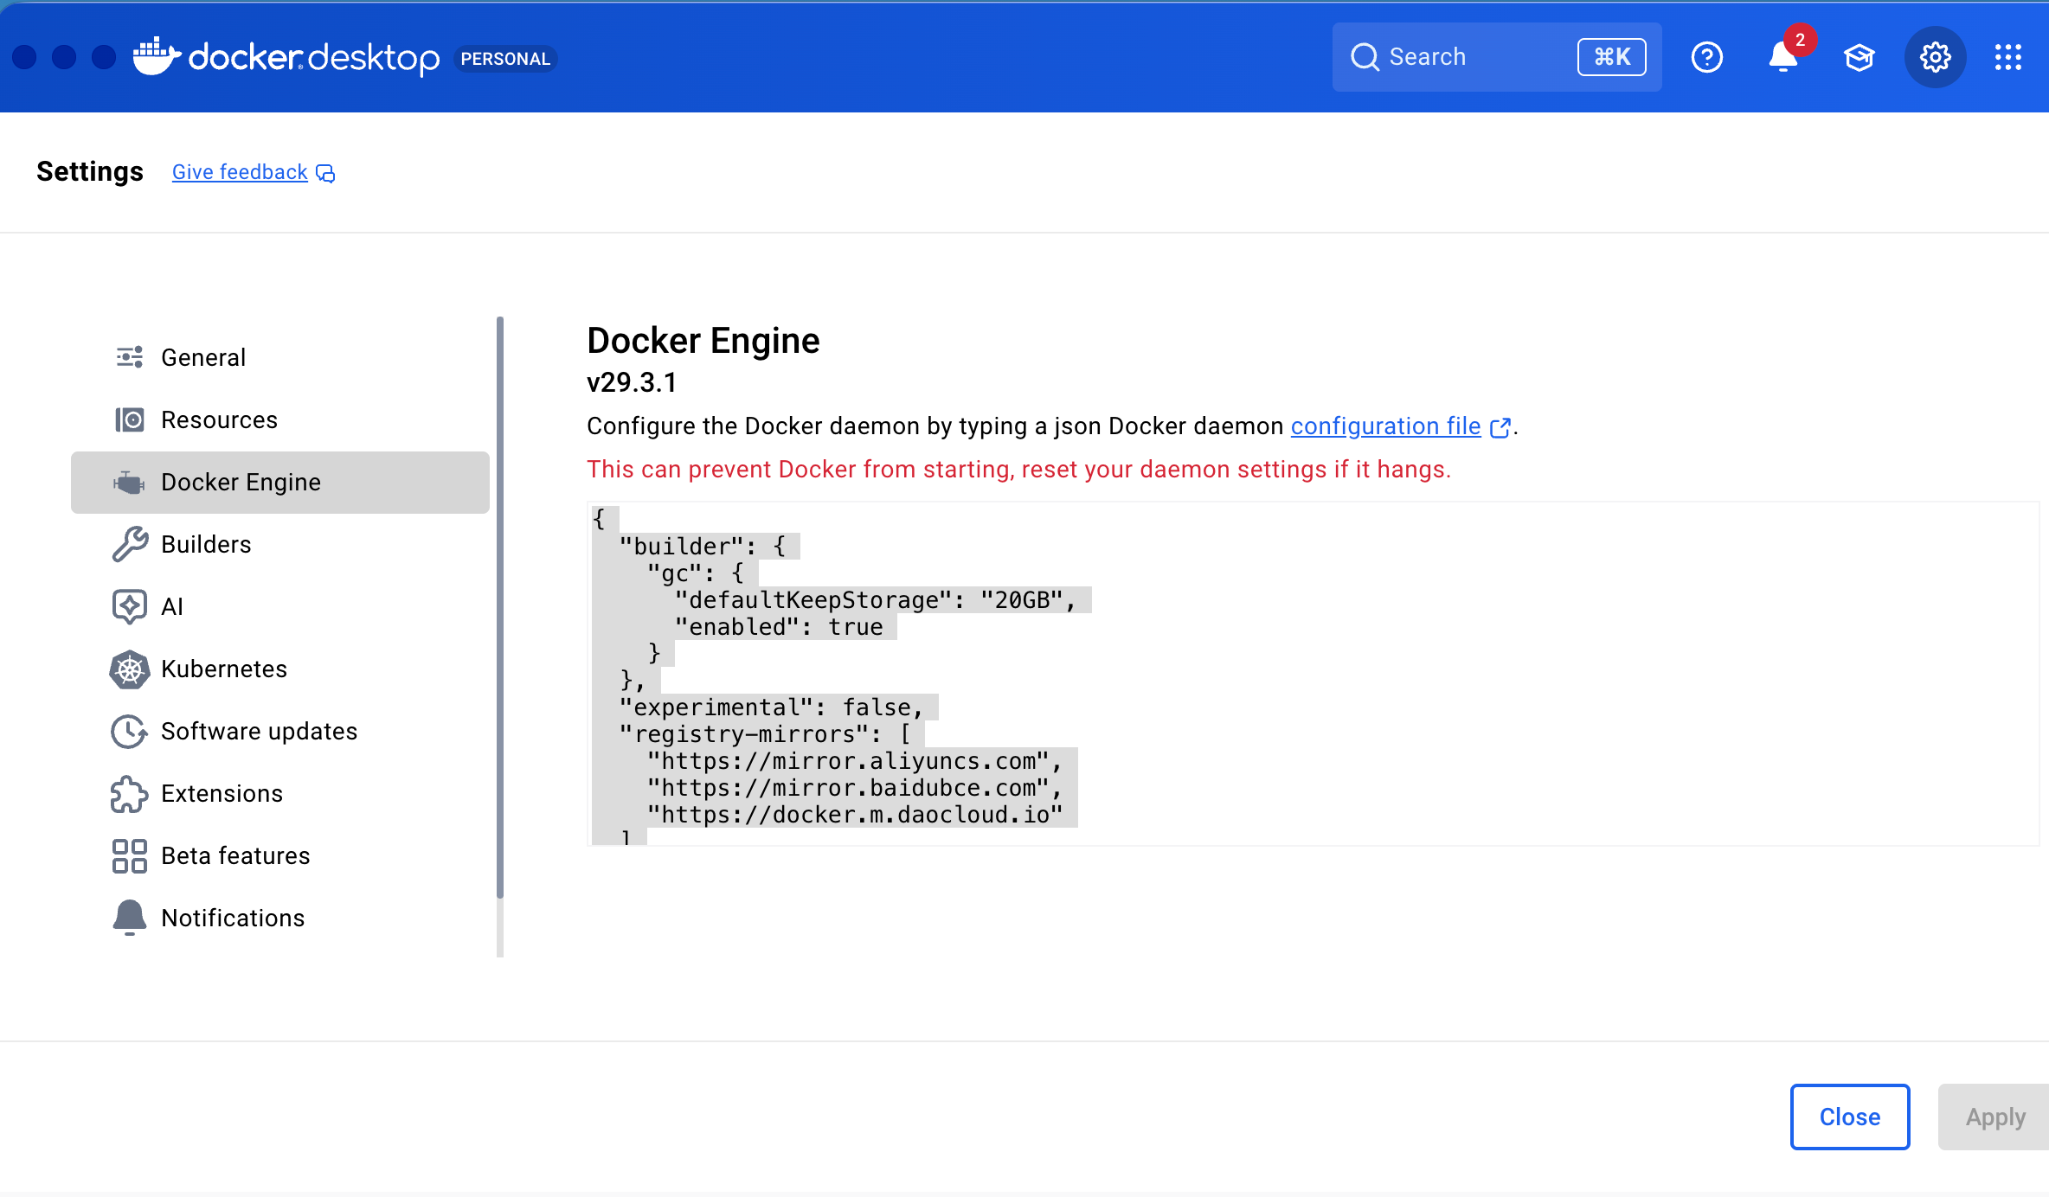Image resolution: width=2049 pixels, height=1197 pixels.
Task: Open the apps grid icon
Action: pos(2008,57)
